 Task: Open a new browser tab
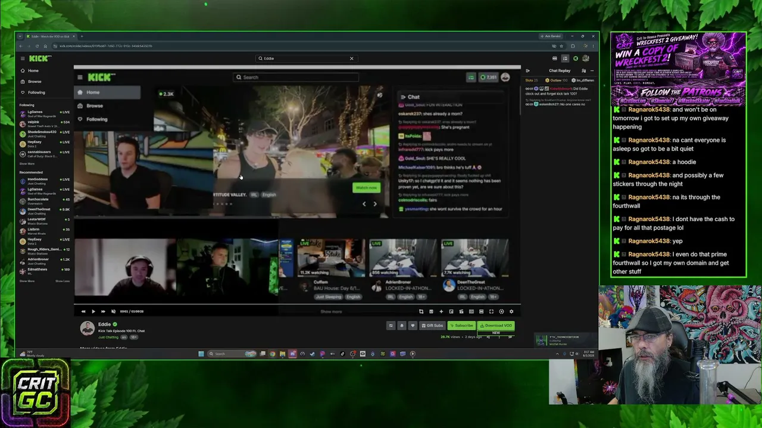coord(82,36)
